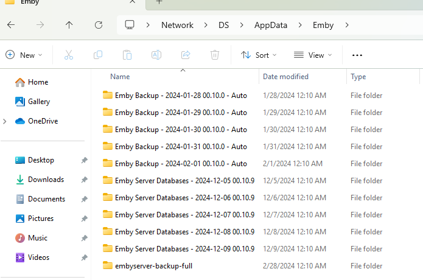Click the pin icon beside Documents
Viewport: 423px width, 280px height.
[x=85, y=199]
